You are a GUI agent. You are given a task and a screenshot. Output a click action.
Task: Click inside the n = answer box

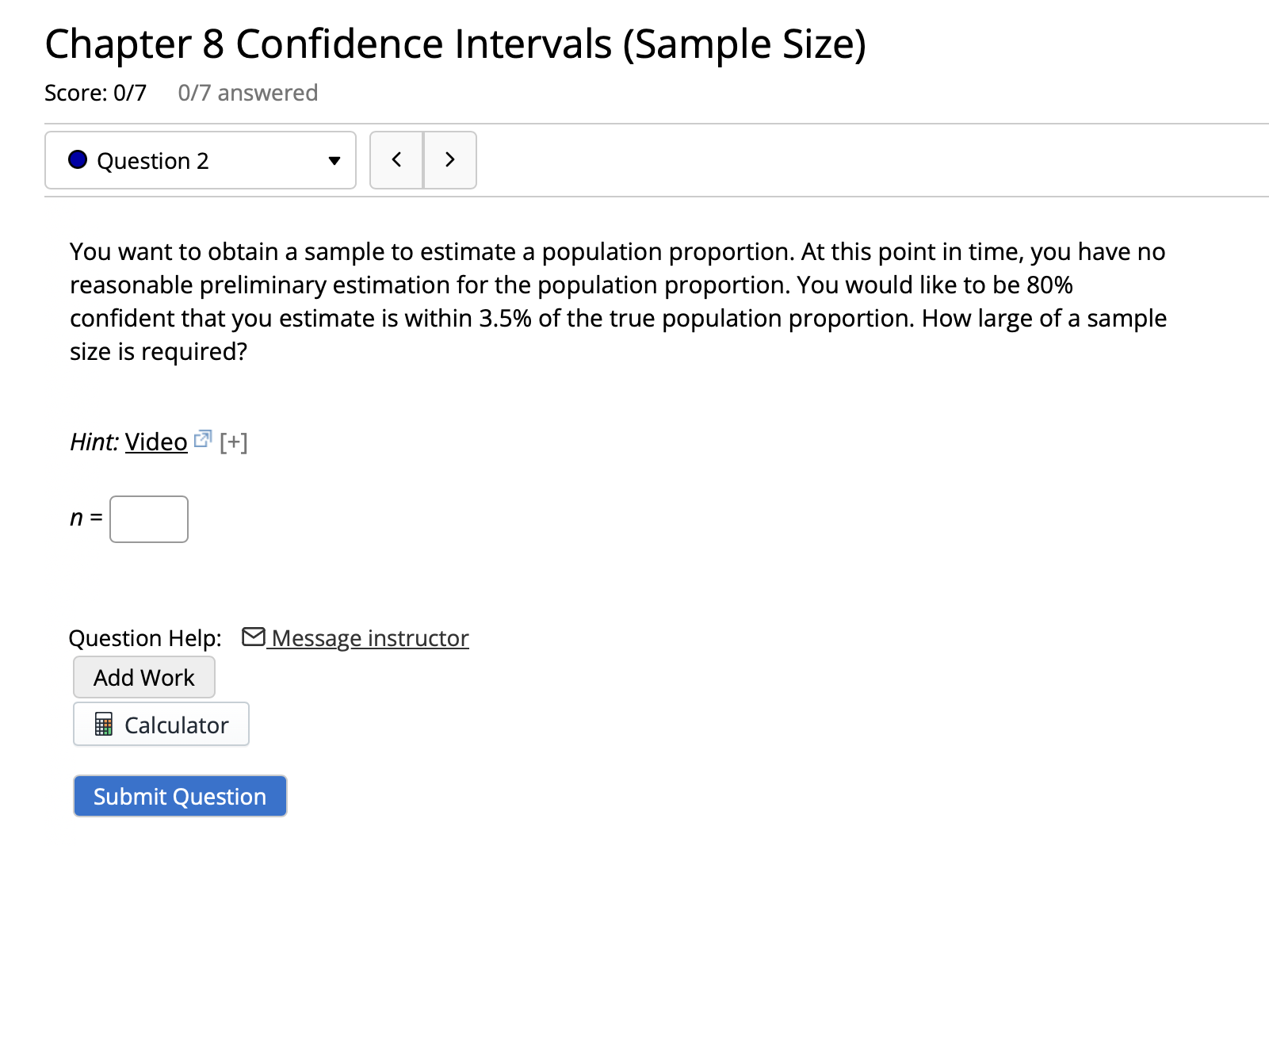pyautogui.click(x=148, y=518)
